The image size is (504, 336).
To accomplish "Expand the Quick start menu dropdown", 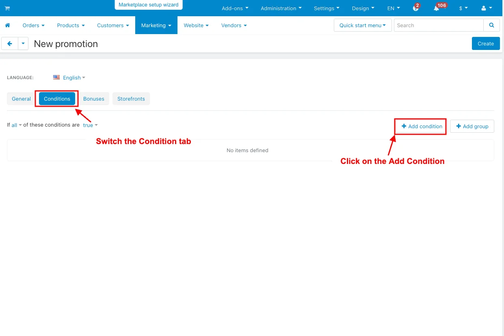I will [x=362, y=25].
